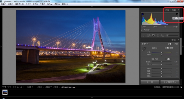Viewport: 184px width, 99px height.
Task: Switch to Grid view icon in filmstrip bar
Action: [14, 87]
